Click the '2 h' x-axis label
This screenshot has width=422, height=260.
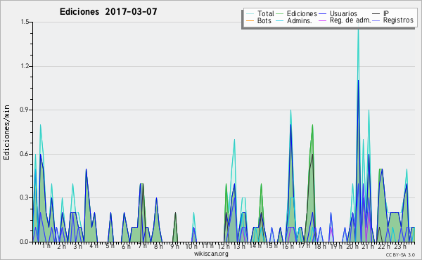click(x=62, y=246)
